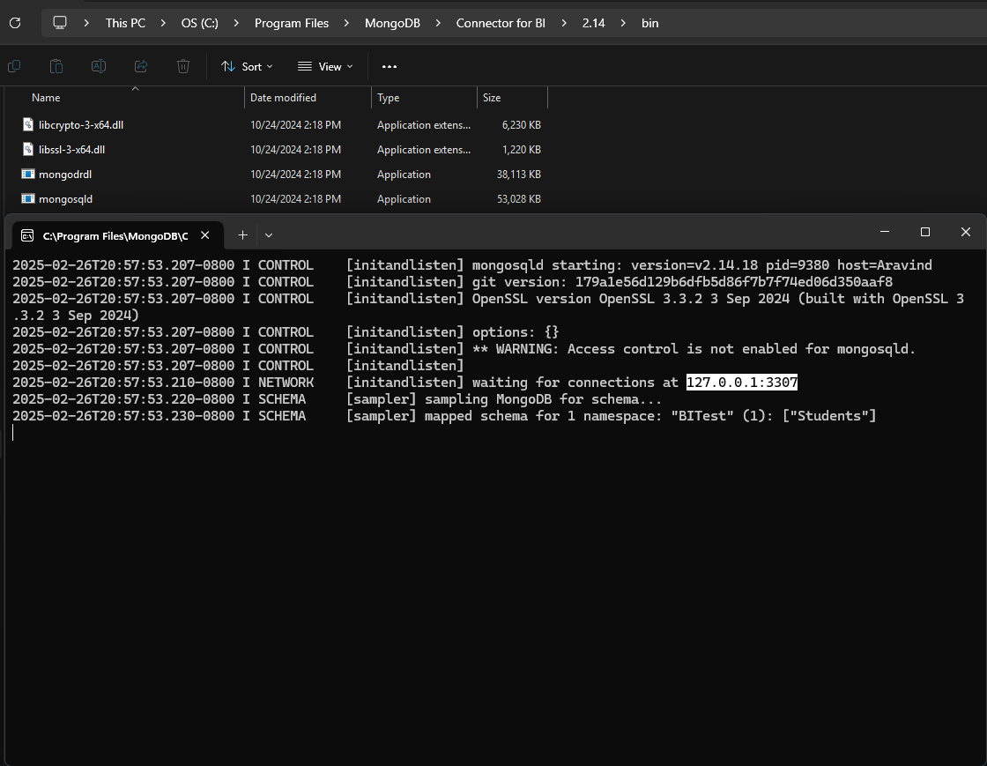Select the libcrypto-3-x64.dll file

[80, 125]
